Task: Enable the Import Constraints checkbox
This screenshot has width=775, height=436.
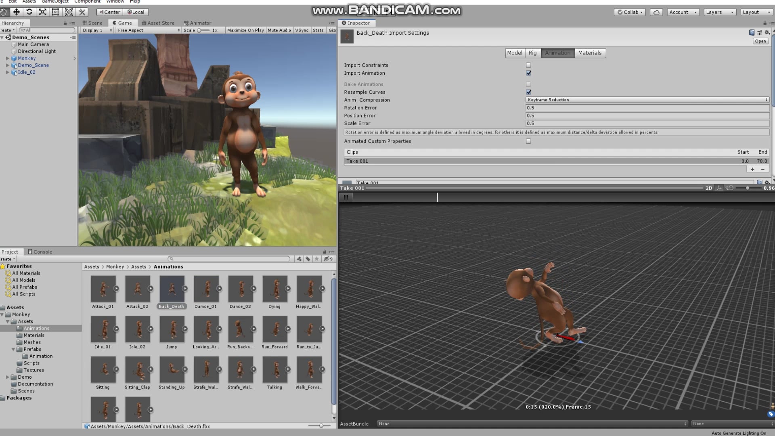Action: (x=528, y=65)
